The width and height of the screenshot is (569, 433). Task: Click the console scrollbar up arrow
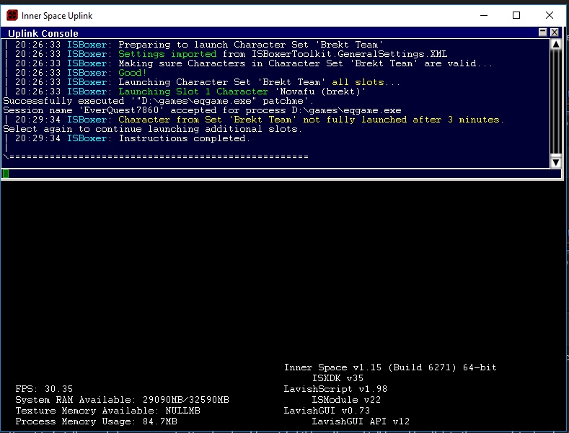(555, 45)
